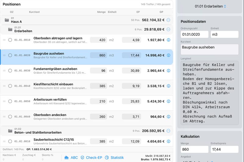
Task: Collapse the Haus A group row
Action: coord(87,20)
